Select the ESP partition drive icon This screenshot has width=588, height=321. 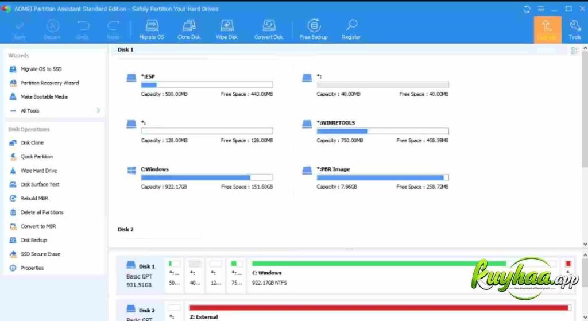[131, 78]
